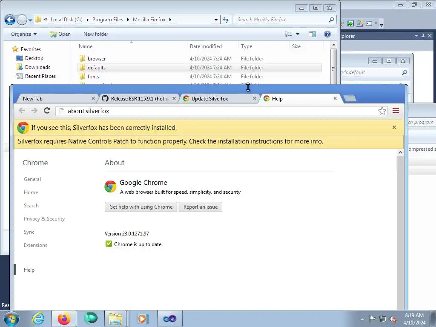
Task: Launch Internet Explorer from the taskbar
Action: pyautogui.click(x=38, y=318)
